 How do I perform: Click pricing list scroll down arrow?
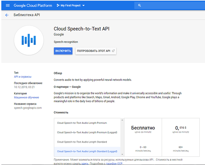point(122,154)
